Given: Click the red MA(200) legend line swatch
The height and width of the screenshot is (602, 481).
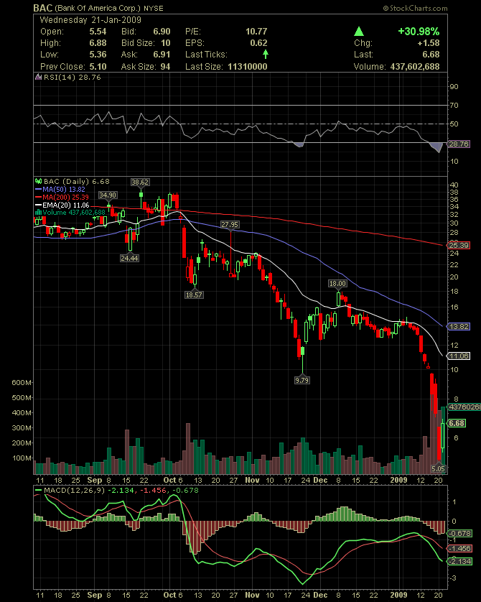Looking at the screenshot, I should tap(38, 197).
